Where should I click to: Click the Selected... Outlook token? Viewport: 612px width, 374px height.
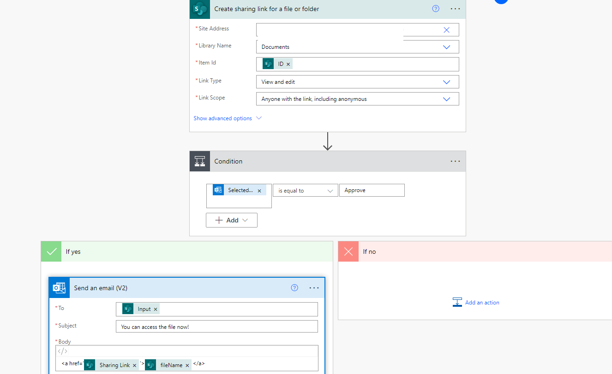[x=239, y=190]
